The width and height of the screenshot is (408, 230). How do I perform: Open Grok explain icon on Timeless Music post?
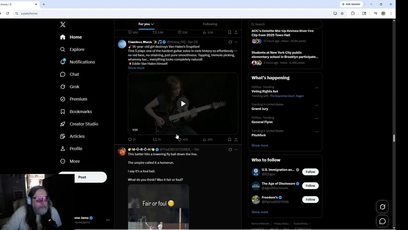[230, 42]
